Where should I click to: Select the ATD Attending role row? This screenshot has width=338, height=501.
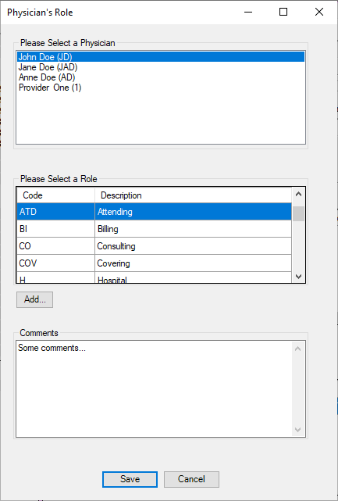pyautogui.click(x=154, y=212)
